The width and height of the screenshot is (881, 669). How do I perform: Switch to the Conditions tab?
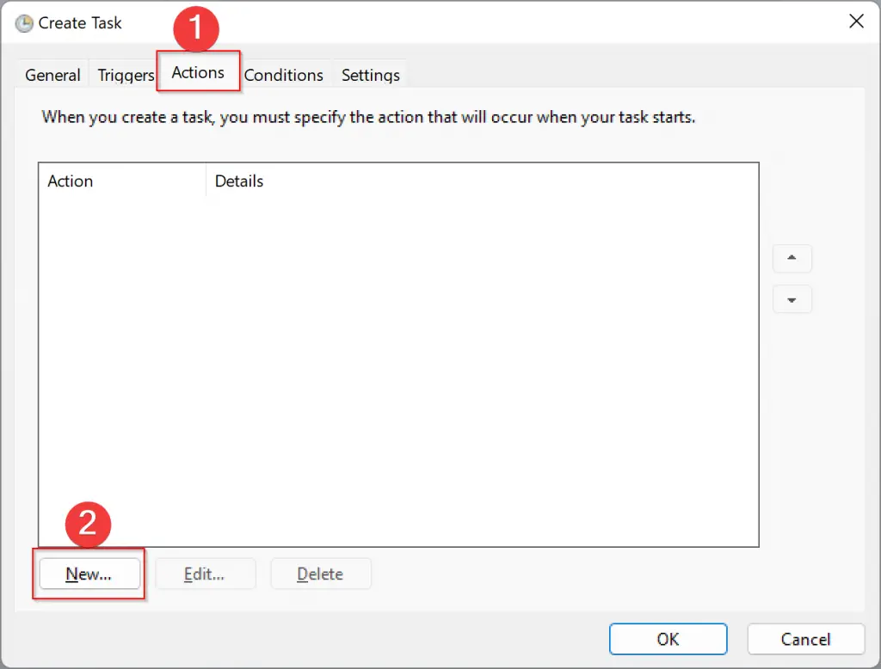284,75
